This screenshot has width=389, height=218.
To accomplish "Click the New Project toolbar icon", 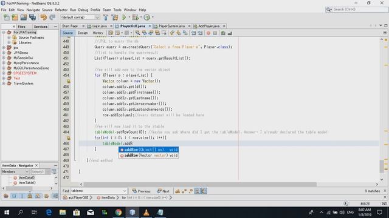I will pos(15,18).
